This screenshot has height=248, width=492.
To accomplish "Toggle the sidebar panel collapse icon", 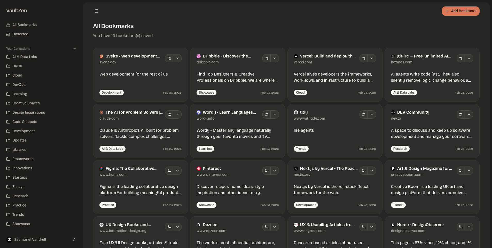I will (97, 11).
